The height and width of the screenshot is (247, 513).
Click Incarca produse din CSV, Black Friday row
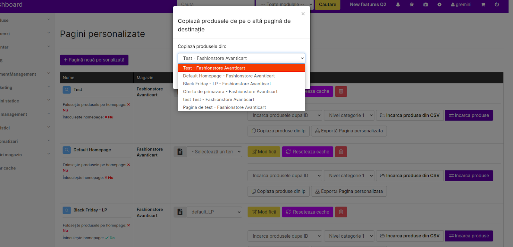(x=410, y=236)
